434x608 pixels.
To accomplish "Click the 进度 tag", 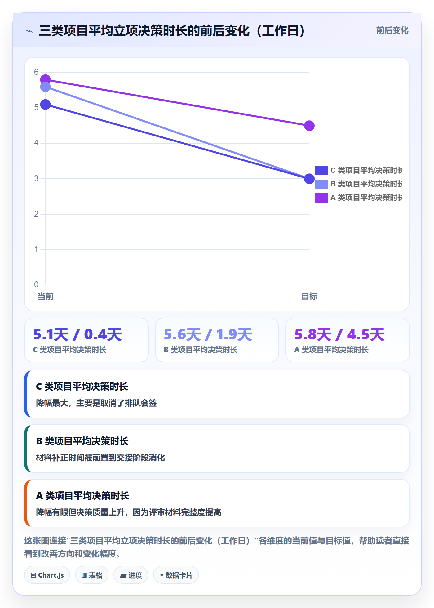I will pyautogui.click(x=131, y=575).
